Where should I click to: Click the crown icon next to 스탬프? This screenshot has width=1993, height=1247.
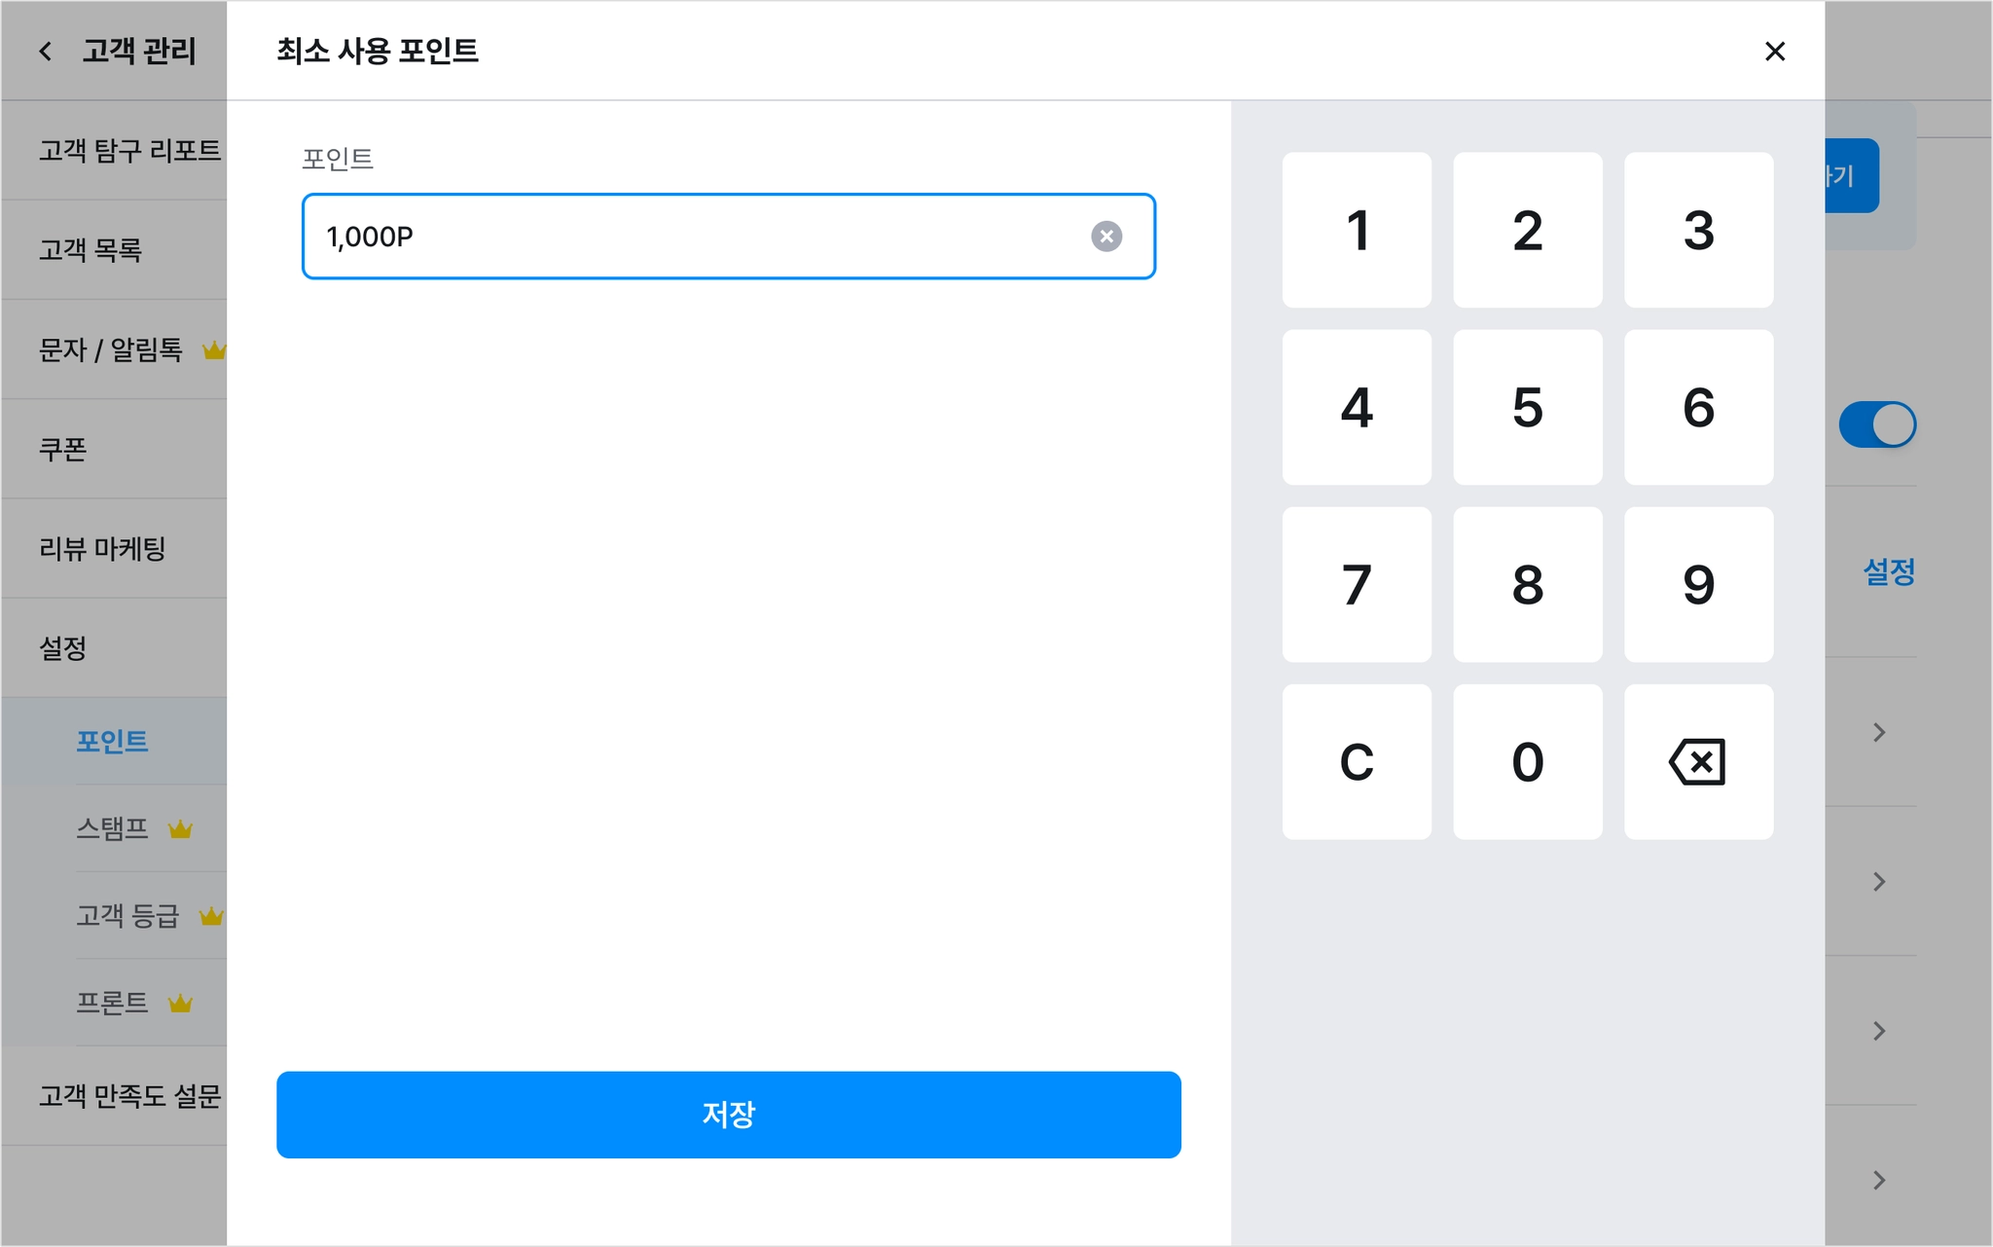tap(180, 829)
